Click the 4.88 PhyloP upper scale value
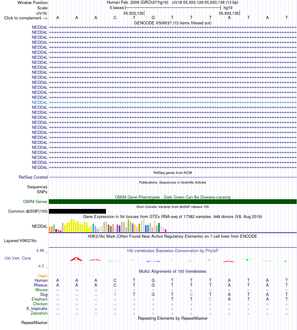 [40, 251]
